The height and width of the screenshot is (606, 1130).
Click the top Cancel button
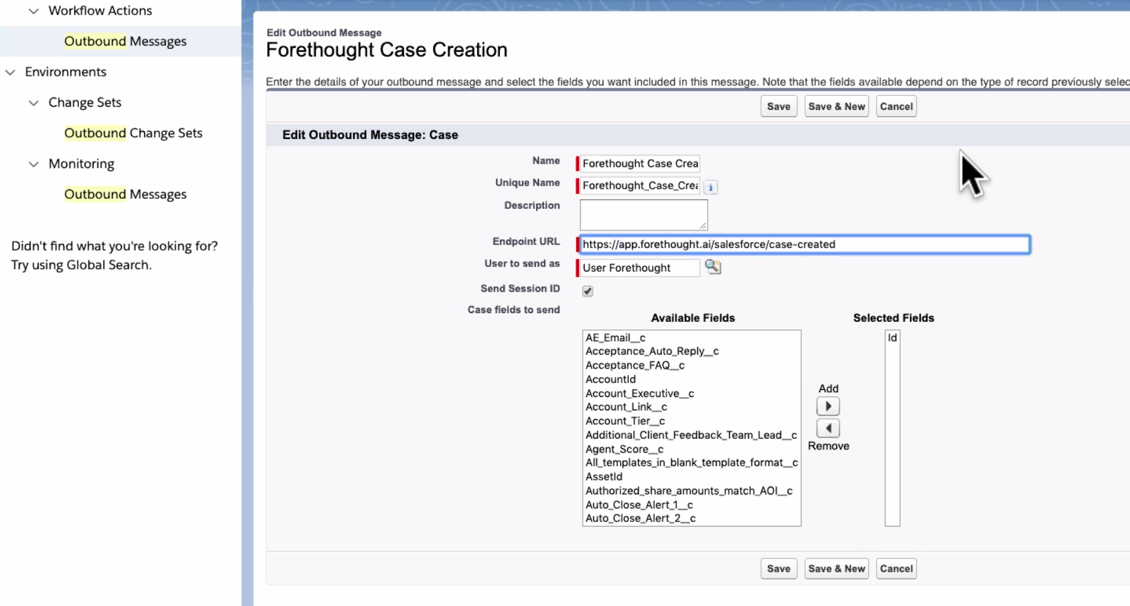coord(896,106)
